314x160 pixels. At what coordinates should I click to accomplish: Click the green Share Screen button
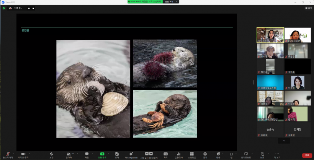tap(102, 154)
